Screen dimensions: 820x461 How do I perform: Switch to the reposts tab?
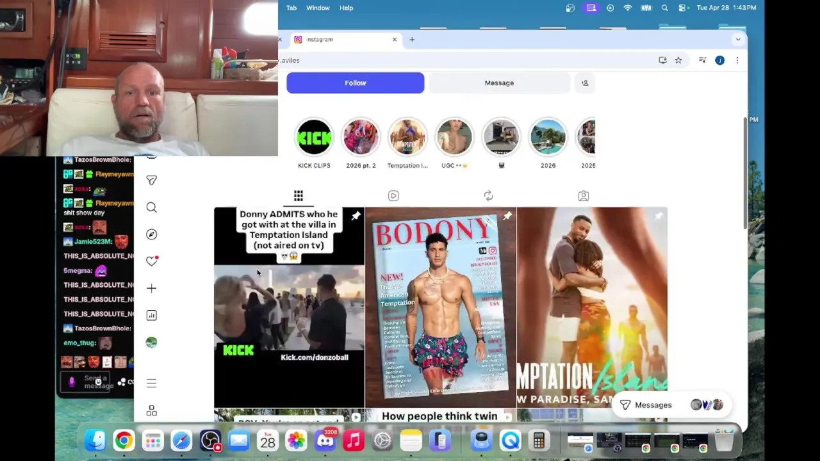[x=488, y=196]
